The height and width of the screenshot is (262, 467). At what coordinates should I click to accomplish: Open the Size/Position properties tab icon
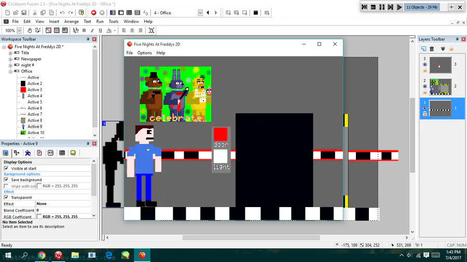17,153
